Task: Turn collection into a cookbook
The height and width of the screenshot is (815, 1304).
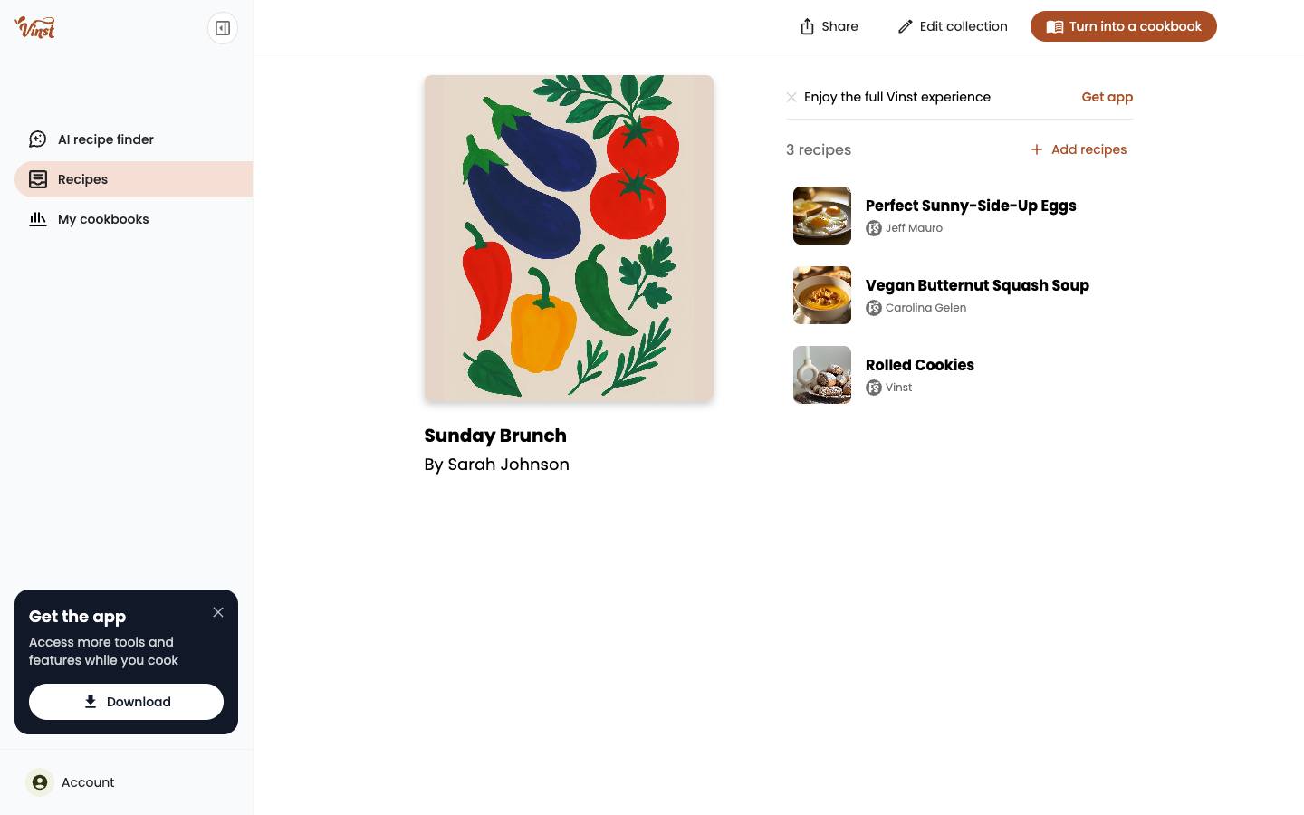Action: 1124,26
